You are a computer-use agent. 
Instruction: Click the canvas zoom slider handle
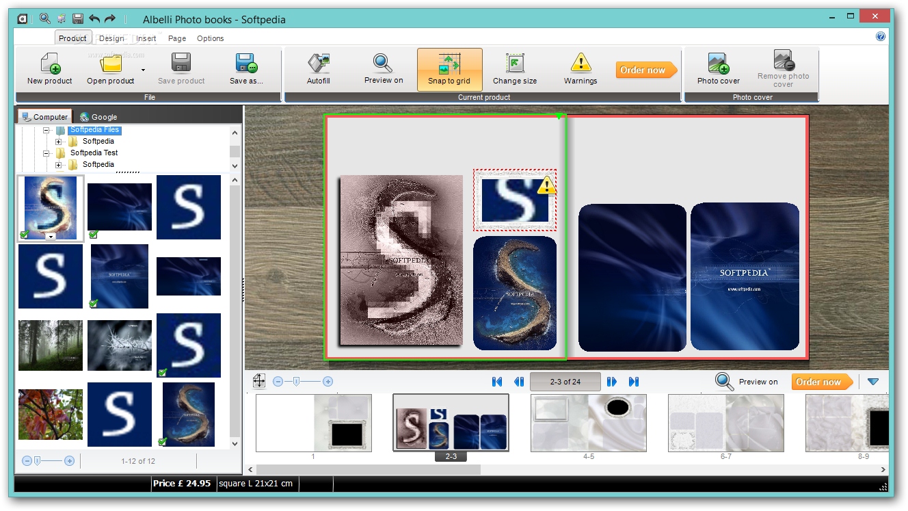296,382
